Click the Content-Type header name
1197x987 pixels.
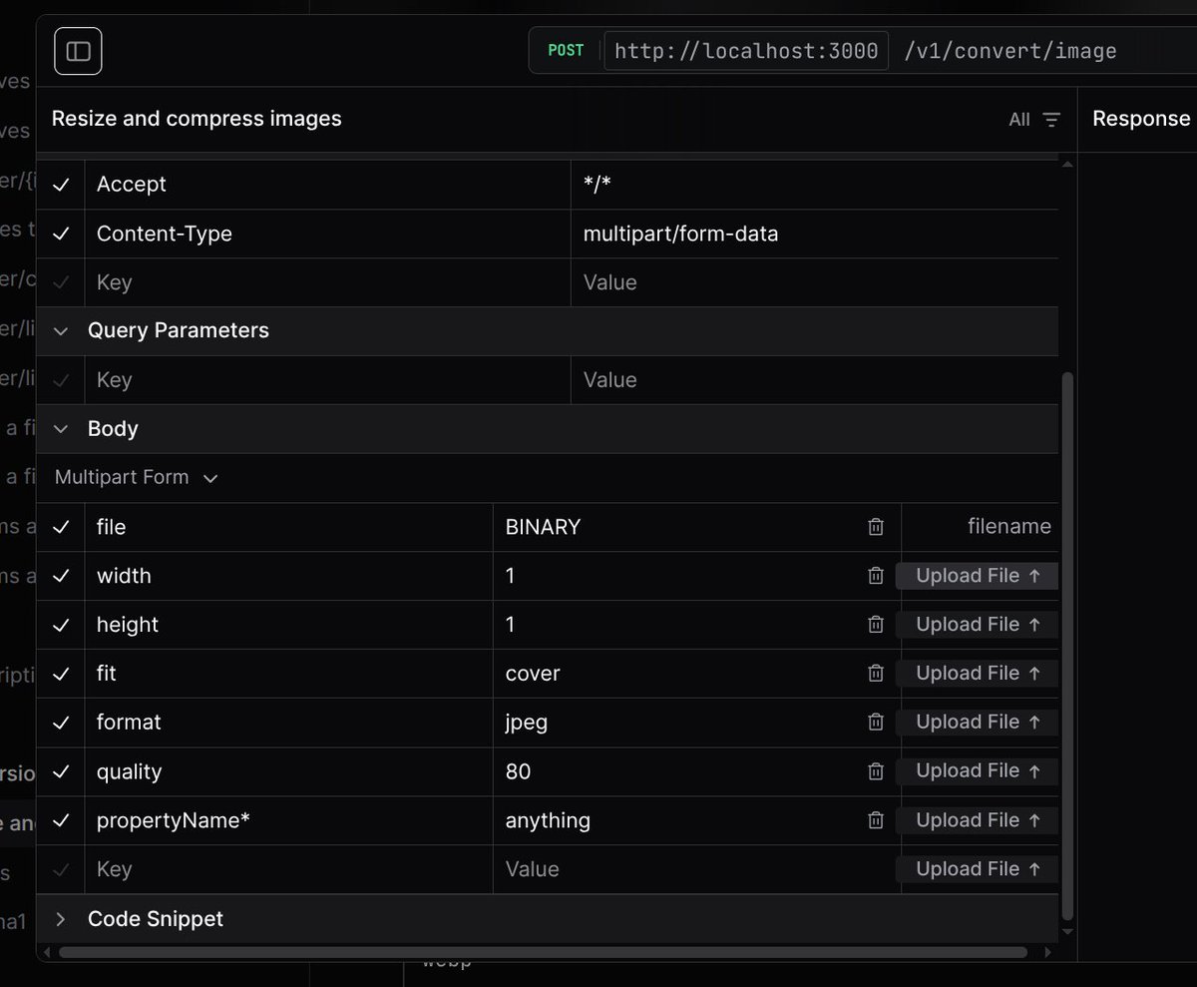165,234
